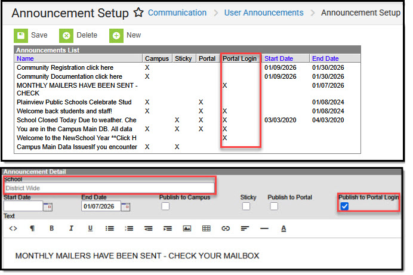Insert a bulleted list
The width and height of the screenshot is (413, 275).
pyautogui.click(x=110, y=228)
